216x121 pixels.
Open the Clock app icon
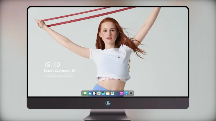coord(94,93)
